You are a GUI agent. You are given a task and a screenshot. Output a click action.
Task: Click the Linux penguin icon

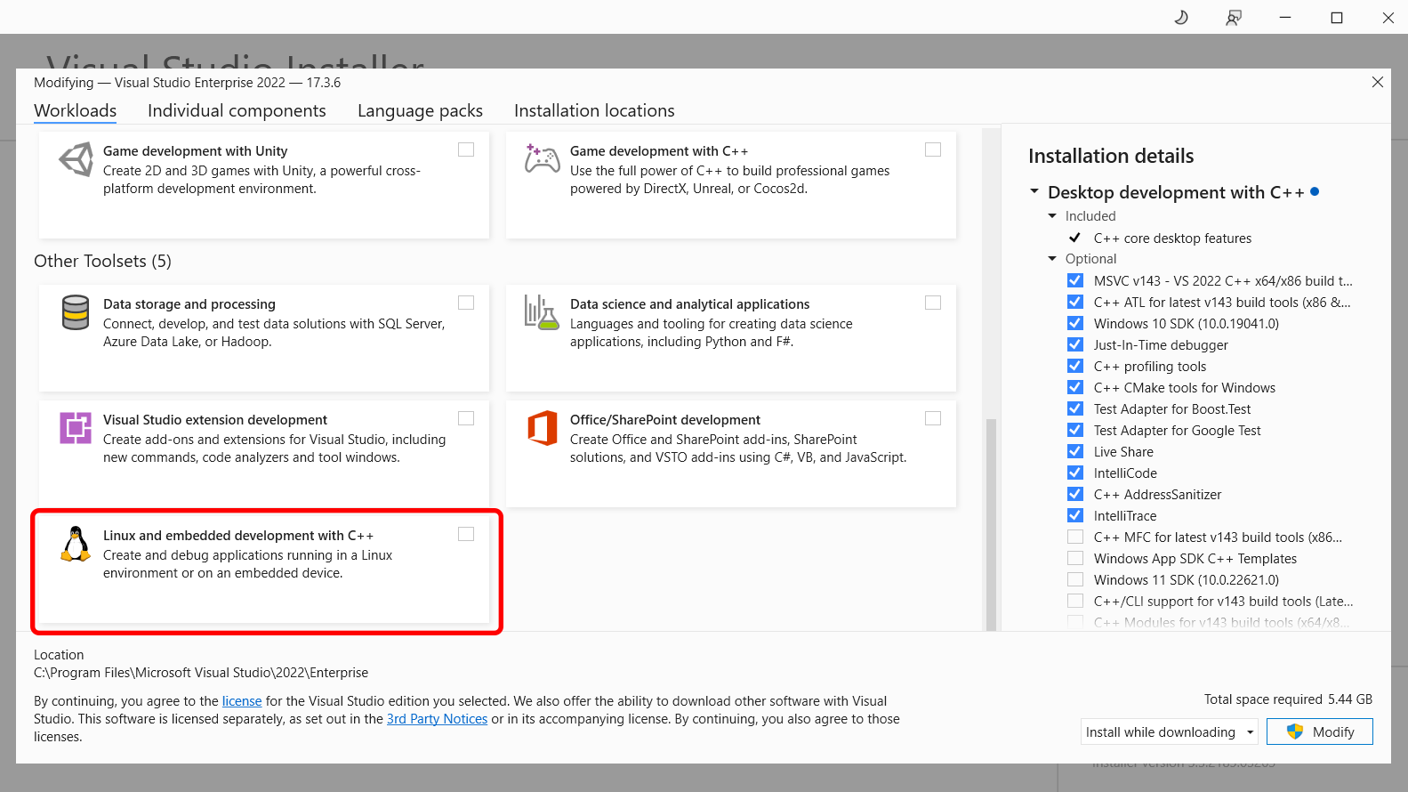pos(76,544)
